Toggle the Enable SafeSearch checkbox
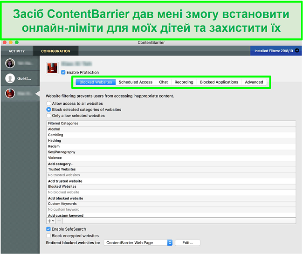Viewport: 303px width, 254px height. point(48,229)
